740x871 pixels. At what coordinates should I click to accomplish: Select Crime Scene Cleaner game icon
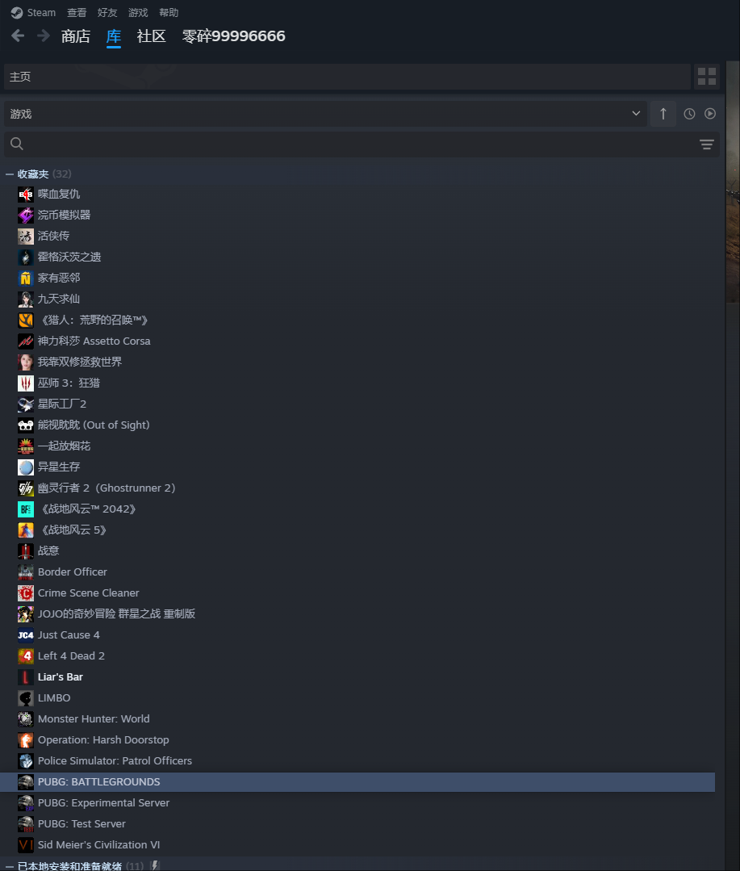(x=26, y=593)
